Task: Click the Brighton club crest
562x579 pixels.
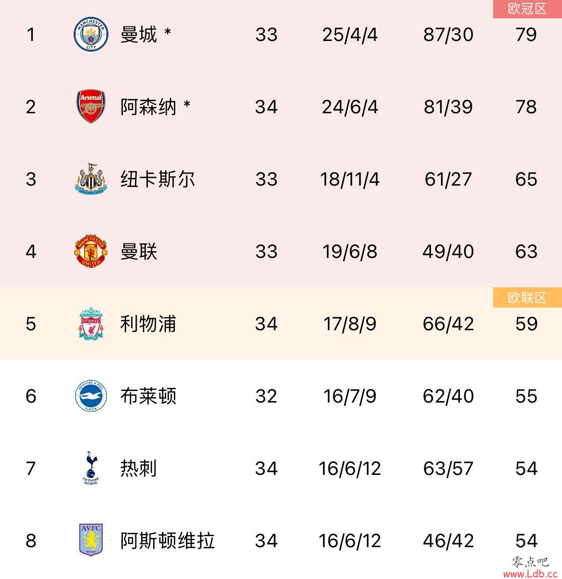Action: tap(91, 396)
